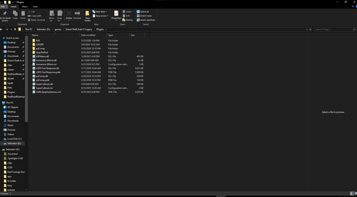This screenshot has width=357, height=197.
Task: Sort by the Size column header
Action: (x=137, y=35)
